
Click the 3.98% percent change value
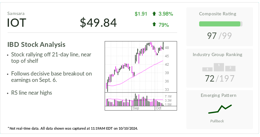166,14
